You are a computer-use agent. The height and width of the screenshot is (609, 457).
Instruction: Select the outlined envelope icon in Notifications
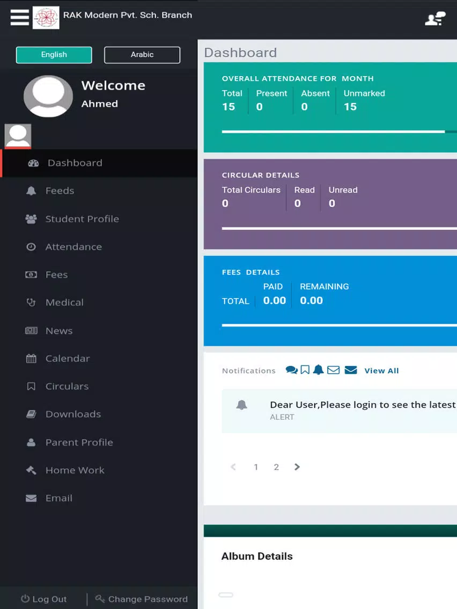point(334,370)
